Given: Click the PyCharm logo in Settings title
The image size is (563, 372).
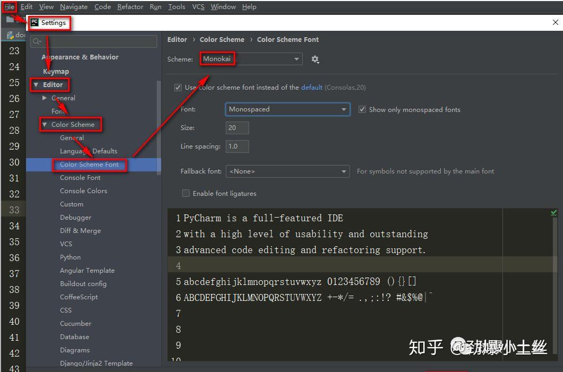Looking at the screenshot, I should tap(35, 23).
